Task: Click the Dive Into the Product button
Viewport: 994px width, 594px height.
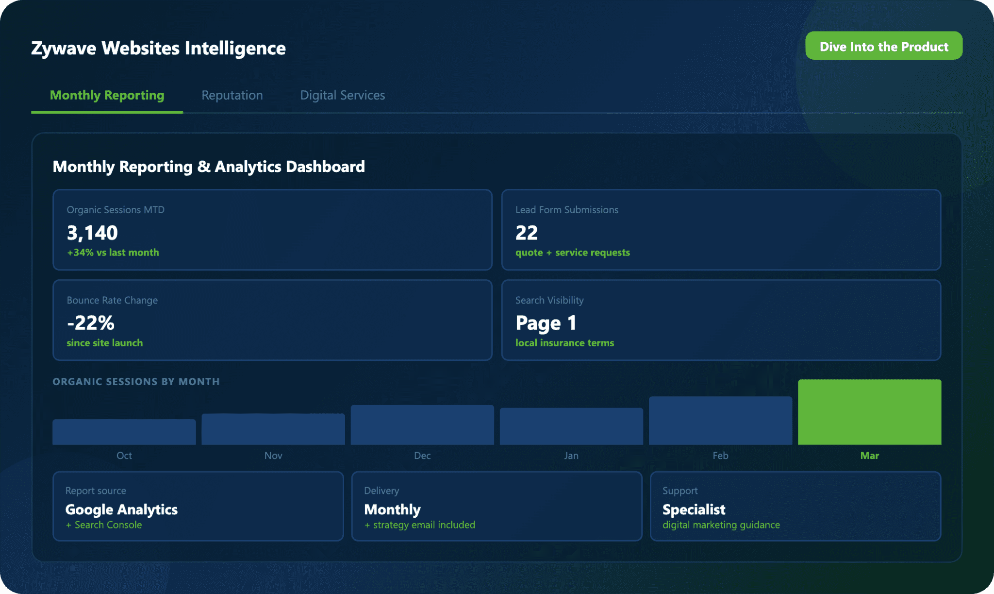Action: (883, 46)
